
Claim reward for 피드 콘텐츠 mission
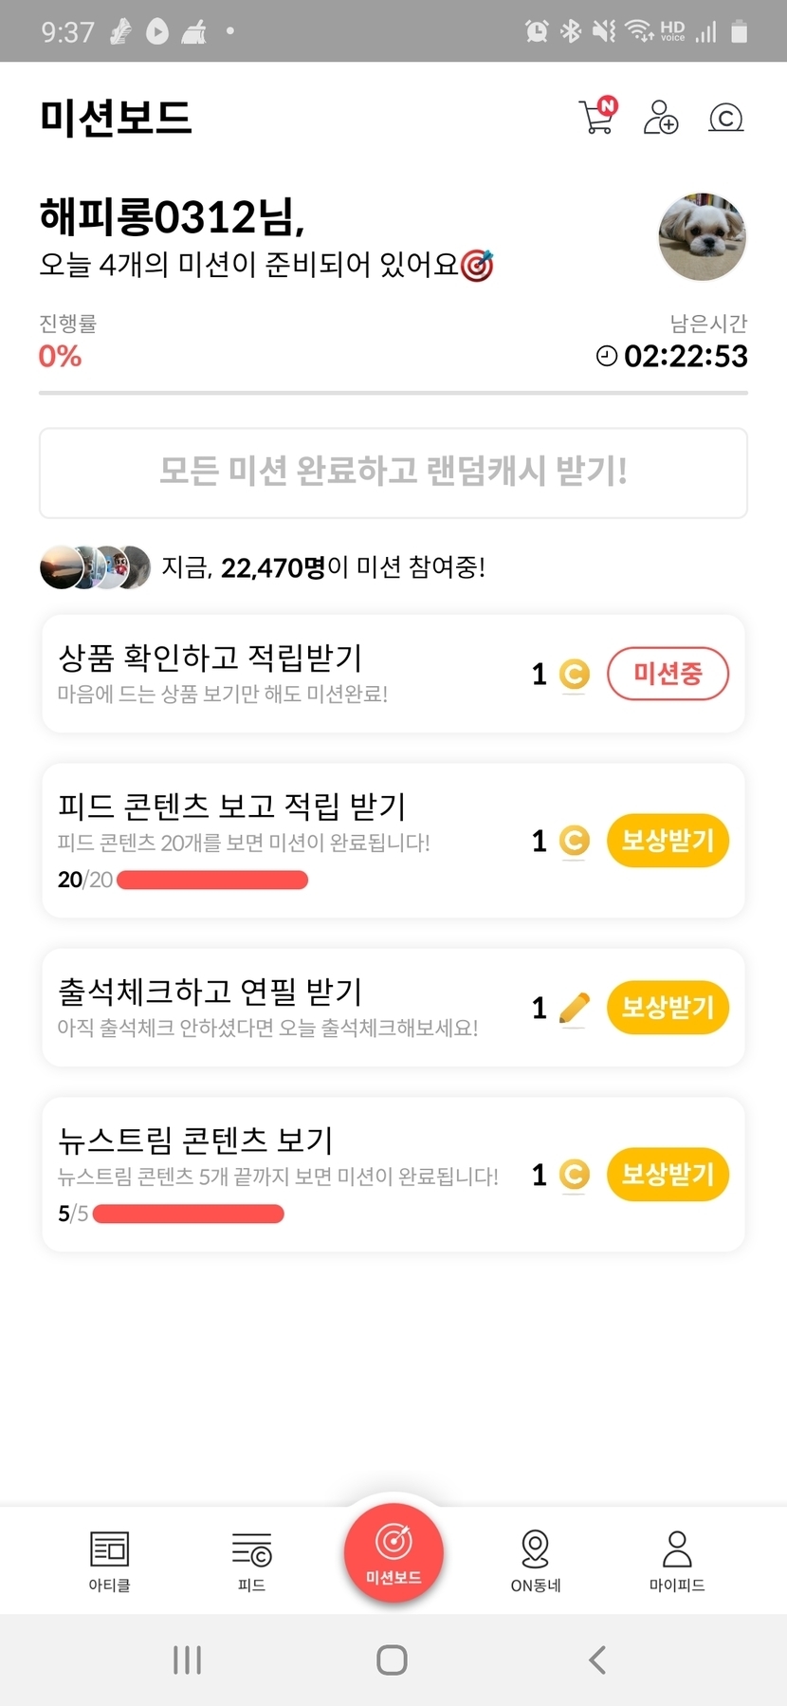(668, 841)
